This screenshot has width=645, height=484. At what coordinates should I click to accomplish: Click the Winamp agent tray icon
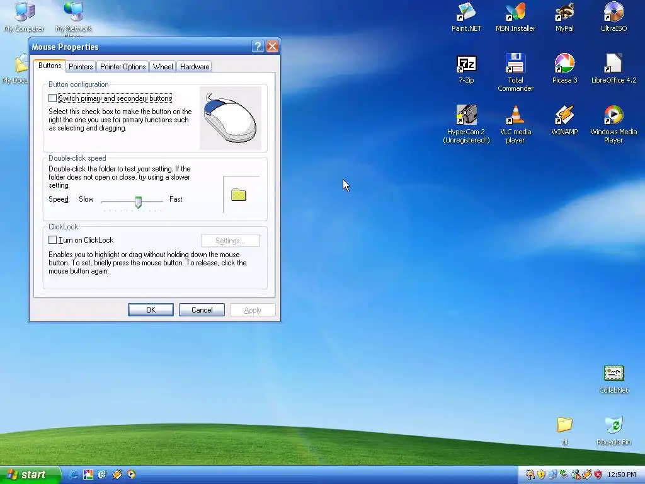coord(587,475)
